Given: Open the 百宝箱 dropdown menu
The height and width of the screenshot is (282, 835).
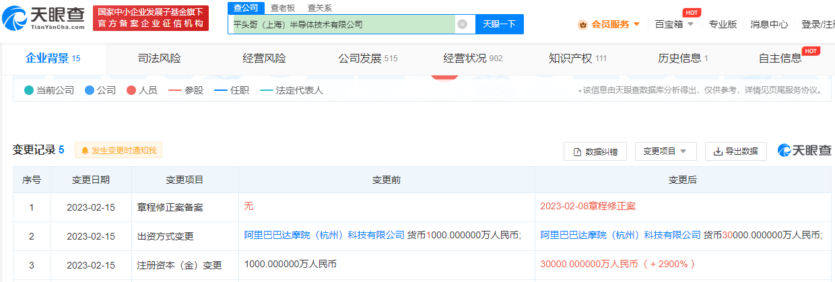Looking at the screenshot, I should pos(673,24).
